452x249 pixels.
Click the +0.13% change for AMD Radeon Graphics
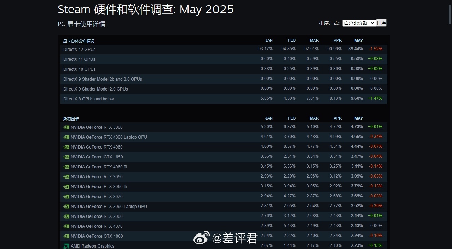(375, 245)
